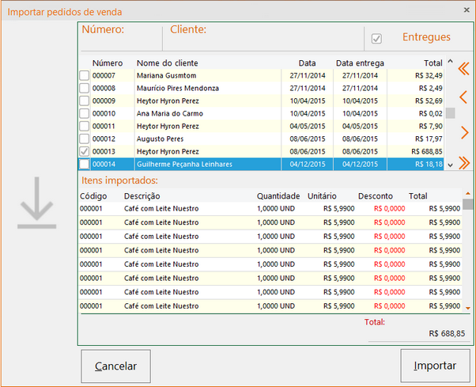Close the Importar pedidos de venda window
476x387 pixels.
[467, 10]
